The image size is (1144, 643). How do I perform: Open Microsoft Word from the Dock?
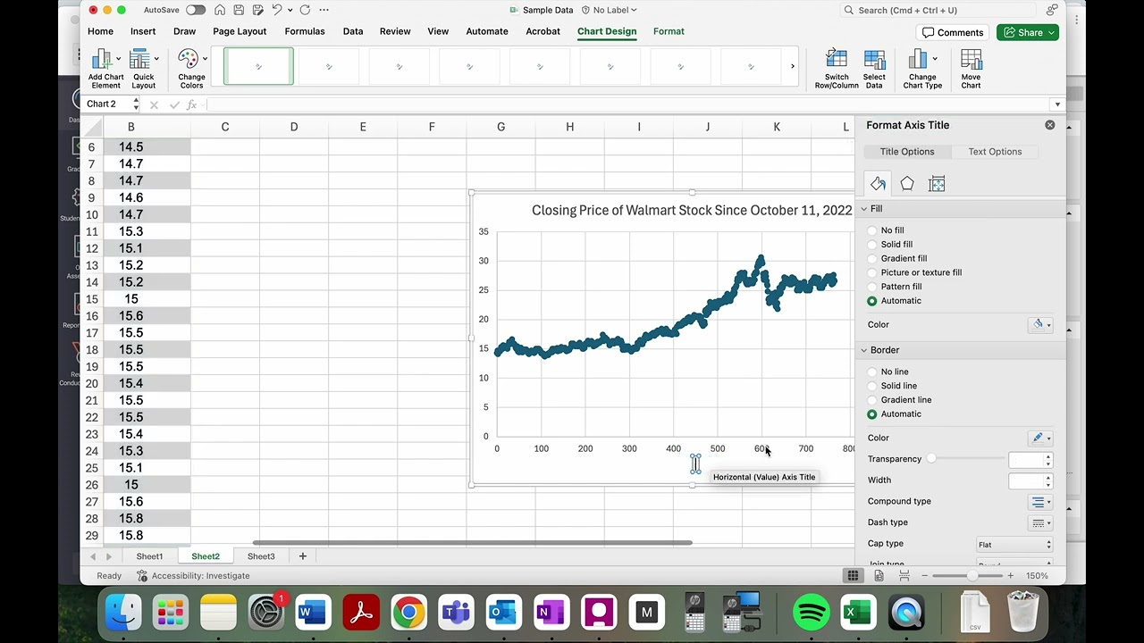pyautogui.click(x=313, y=613)
